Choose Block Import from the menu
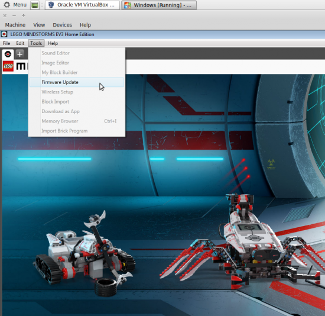Screen dimensions: 325x316 pyautogui.click(x=77, y=102)
